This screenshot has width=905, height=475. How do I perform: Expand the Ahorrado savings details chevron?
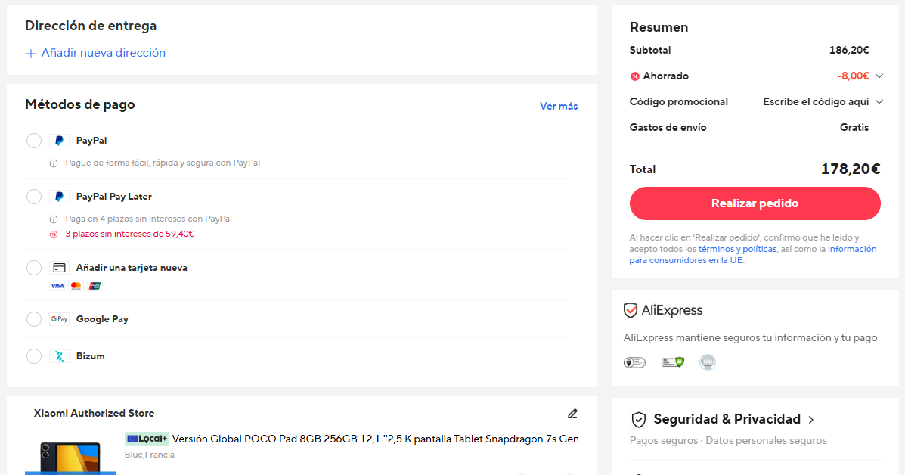(879, 76)
